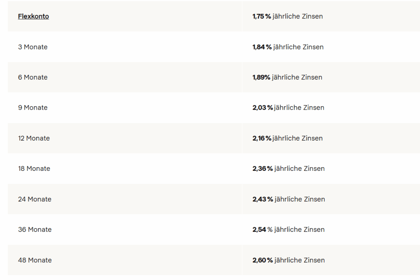Image resolution: width=420 pixels, height=280 pixels.
Task: Click the 18 Monate term label
Action: click(34, 168)
